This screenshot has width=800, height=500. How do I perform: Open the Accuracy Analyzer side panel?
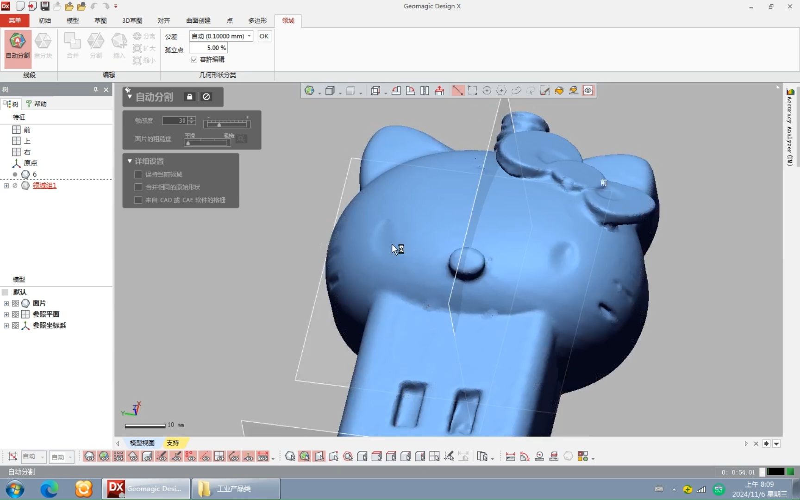click(790, 126)
